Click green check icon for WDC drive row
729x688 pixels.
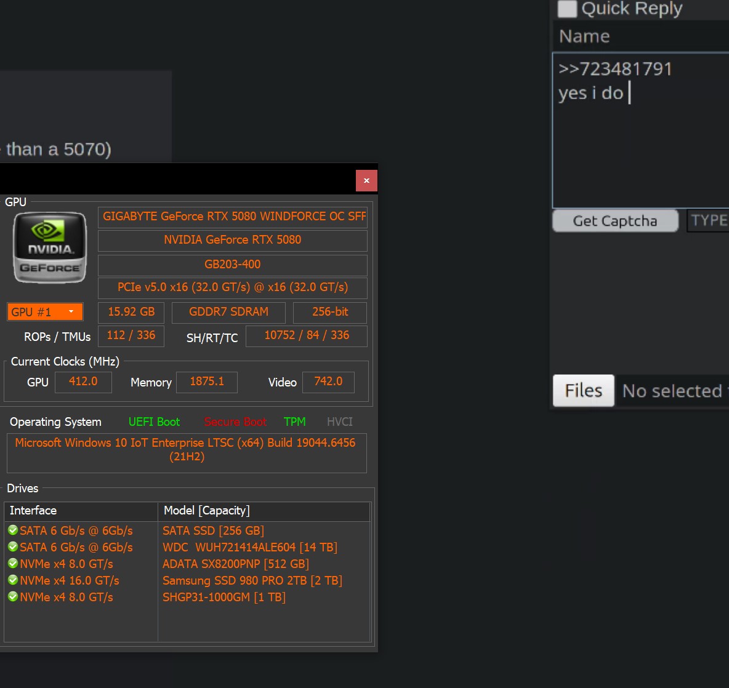pyautogui.click(x=13, y=547)
